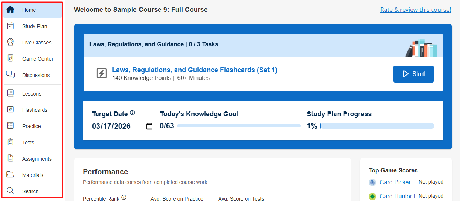Screen dimensions: 460x201
Task: Click the Search magnifier icon
Action: tap(10, 191)
